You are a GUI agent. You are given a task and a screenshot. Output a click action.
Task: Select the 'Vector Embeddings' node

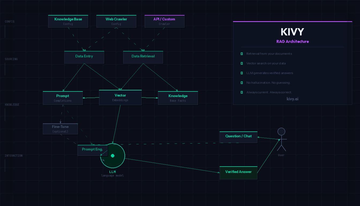[x=120, y=97]
